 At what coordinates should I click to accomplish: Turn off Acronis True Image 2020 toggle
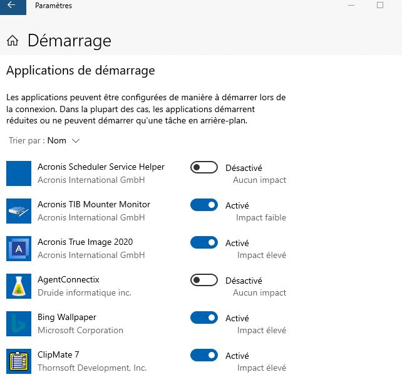[x=204, y=242]
